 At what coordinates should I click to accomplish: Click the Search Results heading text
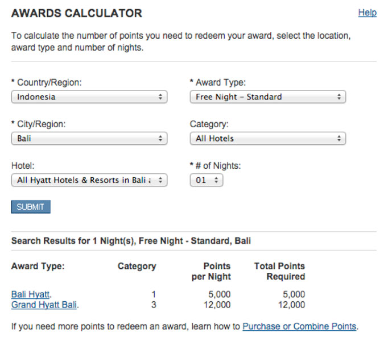(131, 241)
